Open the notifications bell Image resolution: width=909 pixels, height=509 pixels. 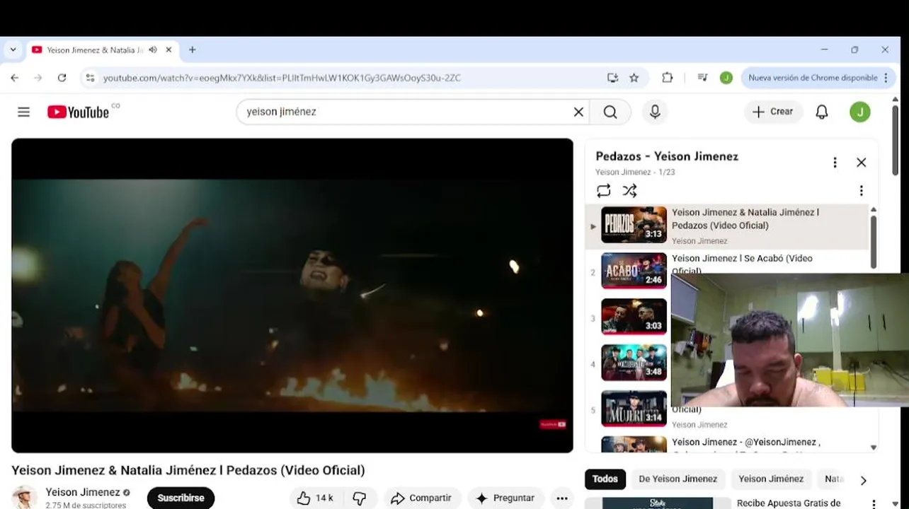[x=822, y=112]
